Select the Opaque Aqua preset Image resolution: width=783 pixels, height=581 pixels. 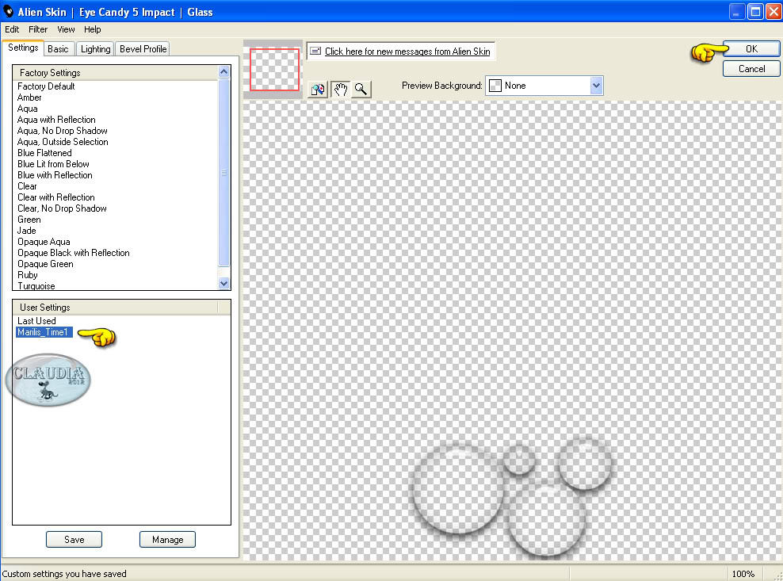click(44, 242)
